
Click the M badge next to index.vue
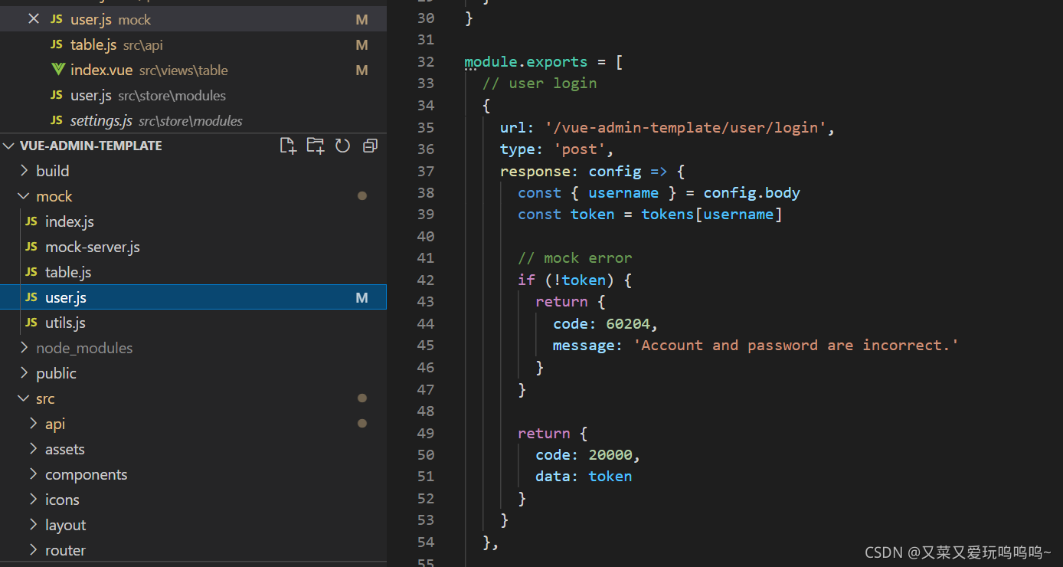pos(362,70)
